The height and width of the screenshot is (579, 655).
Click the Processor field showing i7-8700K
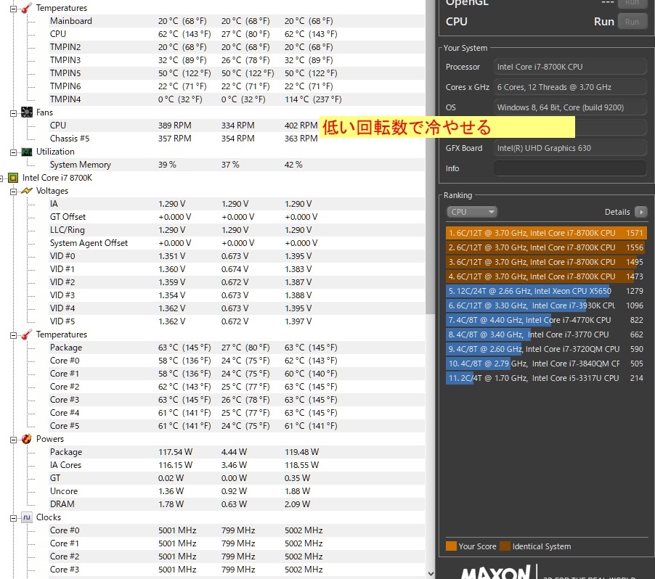pyautogui.click(x=570, y=67)
